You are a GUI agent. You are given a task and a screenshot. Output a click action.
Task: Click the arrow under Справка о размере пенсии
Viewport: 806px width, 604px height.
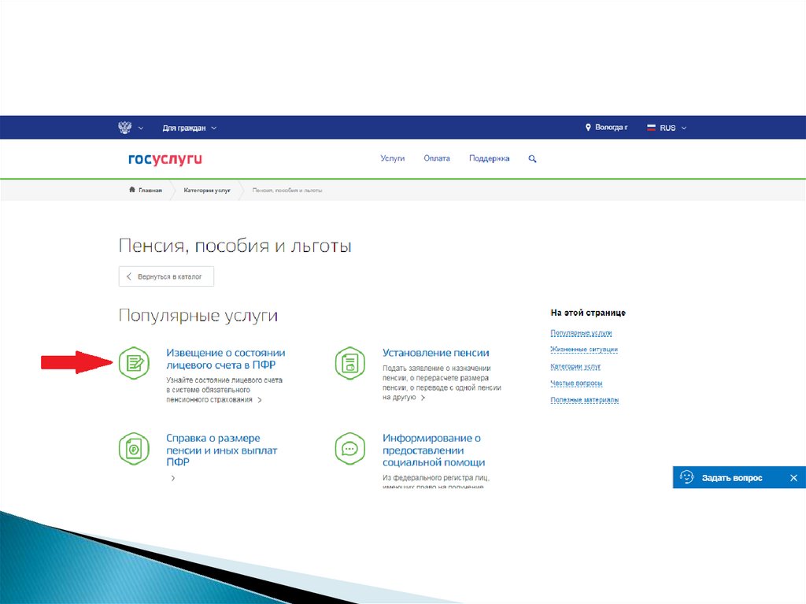172,478
